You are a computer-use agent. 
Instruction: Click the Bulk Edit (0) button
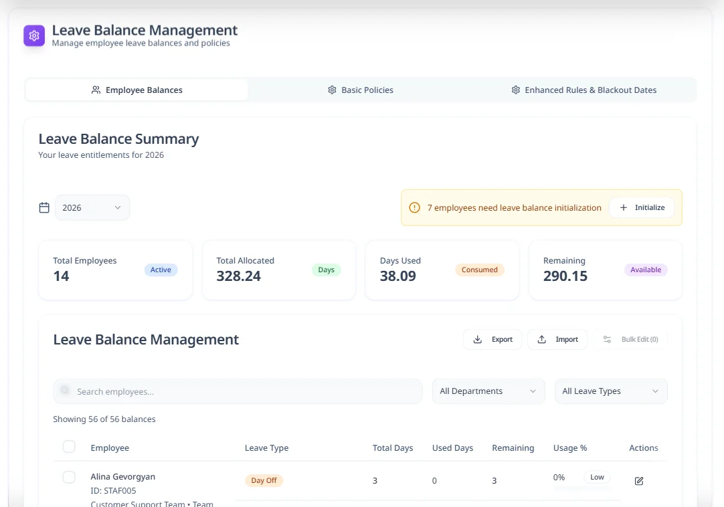click(630, 339)
